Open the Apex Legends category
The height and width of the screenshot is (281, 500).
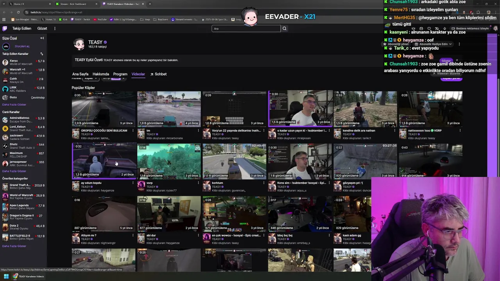coord(23,207)
